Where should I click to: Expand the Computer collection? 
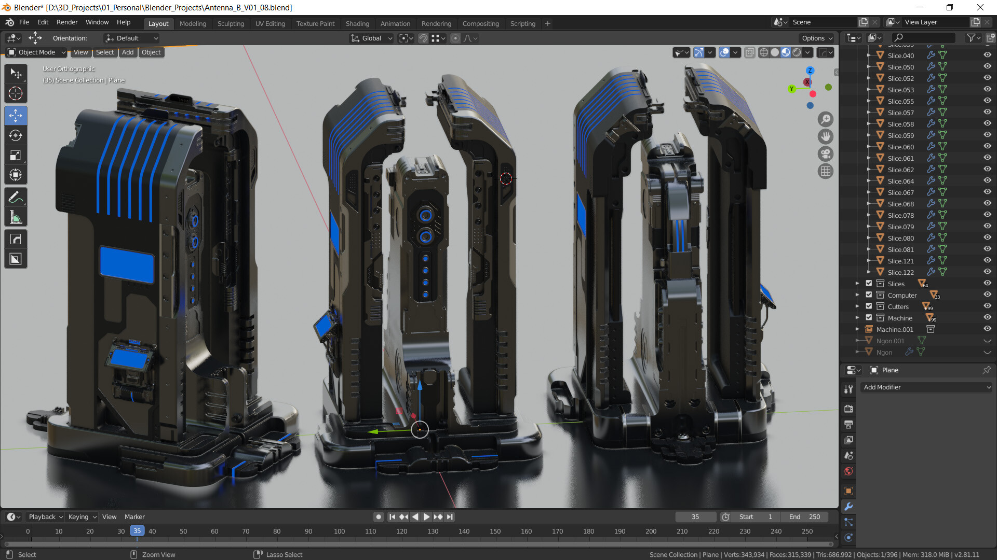pos(857,295)
